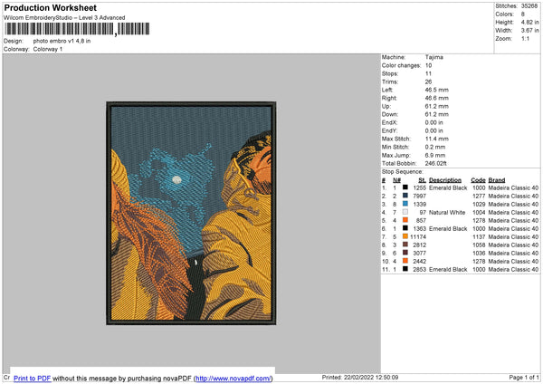Click the Zoom value 1:1
Viewport: 543px width, 384px height.
525,38
